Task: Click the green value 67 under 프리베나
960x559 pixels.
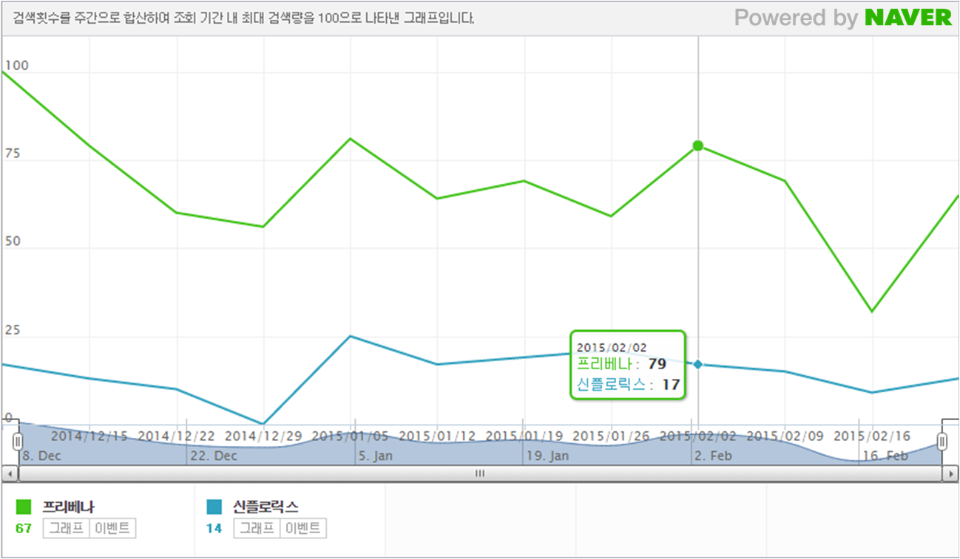Action: point(24,529)
